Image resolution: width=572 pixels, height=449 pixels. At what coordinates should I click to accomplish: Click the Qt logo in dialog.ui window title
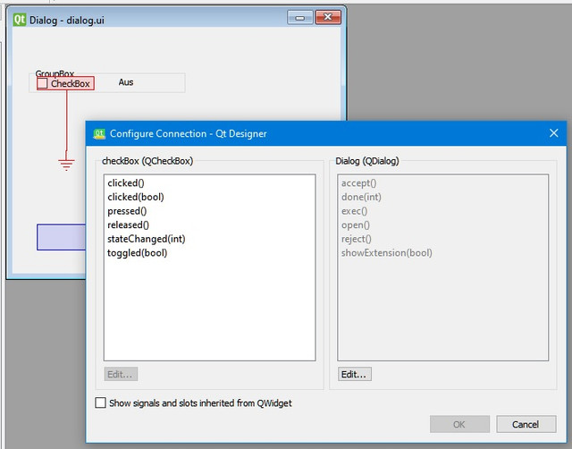20,20
